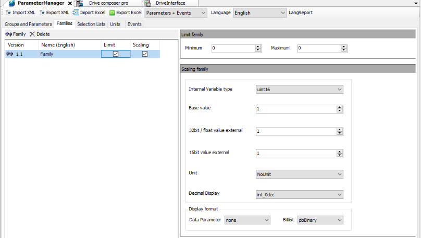Decrease the Base value with down arrow
The image size is (421, 238).
(340, 110)
